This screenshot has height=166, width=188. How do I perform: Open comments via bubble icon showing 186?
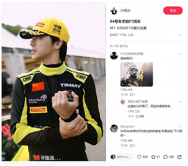(x=165, y=157)
